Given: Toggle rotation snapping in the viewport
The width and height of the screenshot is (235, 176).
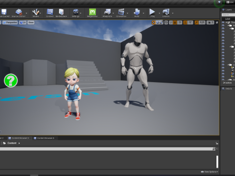Looking at the screenshot, I should (185, 22).
